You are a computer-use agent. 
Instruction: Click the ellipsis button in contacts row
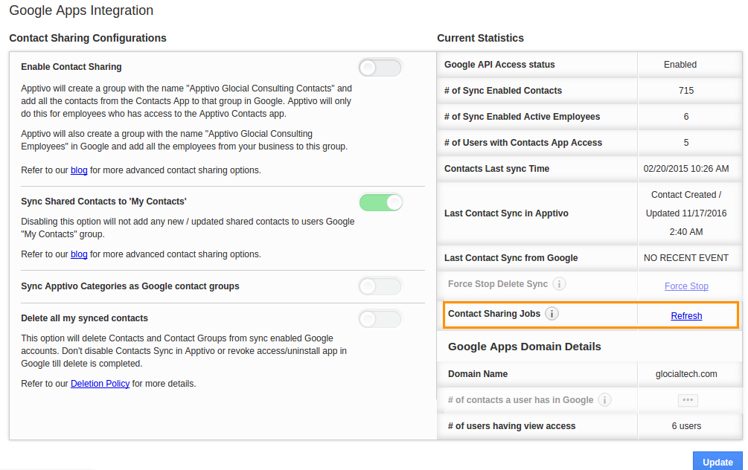pyautogui.click(x=688, y=400)
